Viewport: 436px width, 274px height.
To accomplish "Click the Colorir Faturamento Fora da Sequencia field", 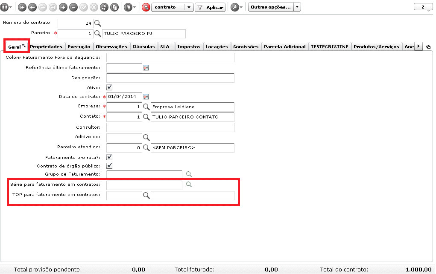I will [x=170, y=58].
